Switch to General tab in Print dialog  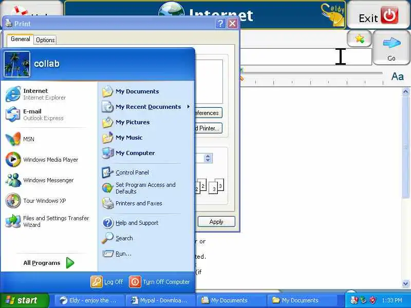pos(20,39)
